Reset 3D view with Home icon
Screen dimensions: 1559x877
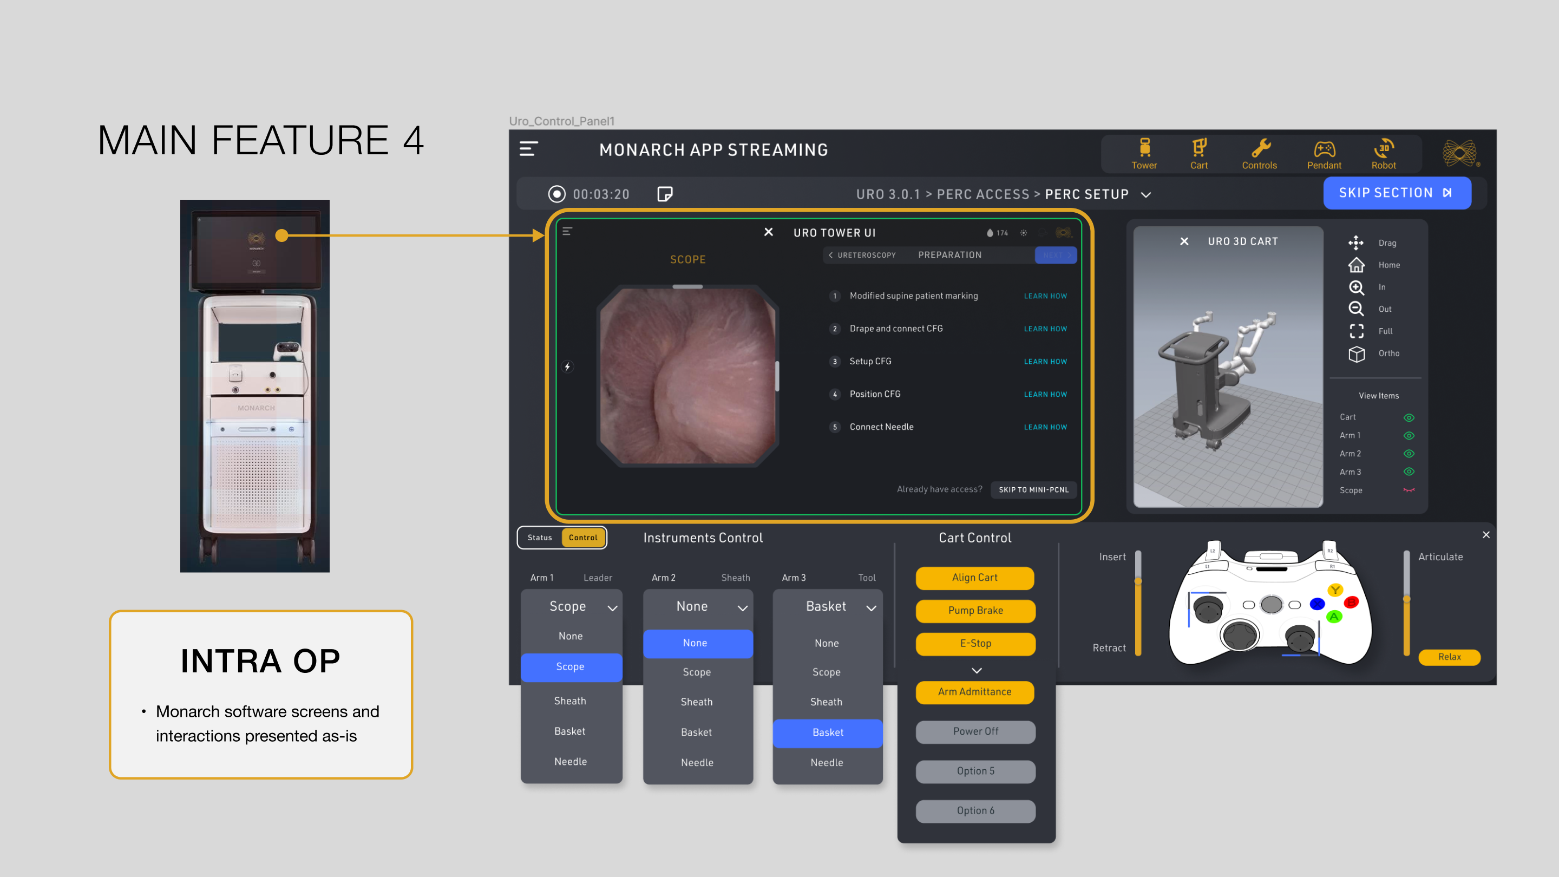point(1355,265)
